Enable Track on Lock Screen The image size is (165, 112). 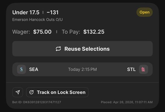tap(57, 92)
